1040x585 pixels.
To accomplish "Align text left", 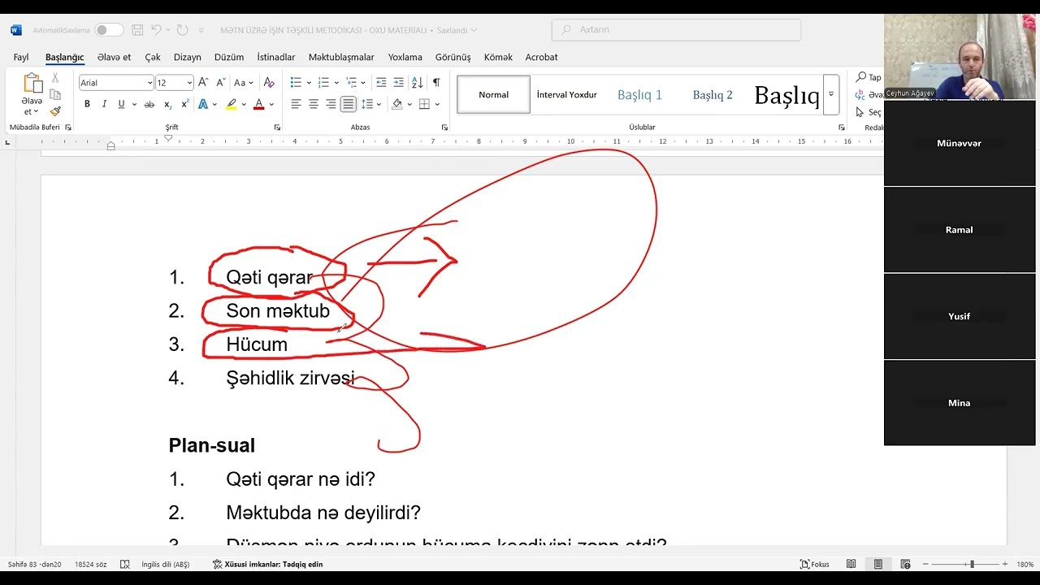I will pos(296,104).
